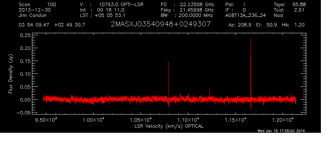Select the 0.00 flux axis tick label

click(25, 100)
